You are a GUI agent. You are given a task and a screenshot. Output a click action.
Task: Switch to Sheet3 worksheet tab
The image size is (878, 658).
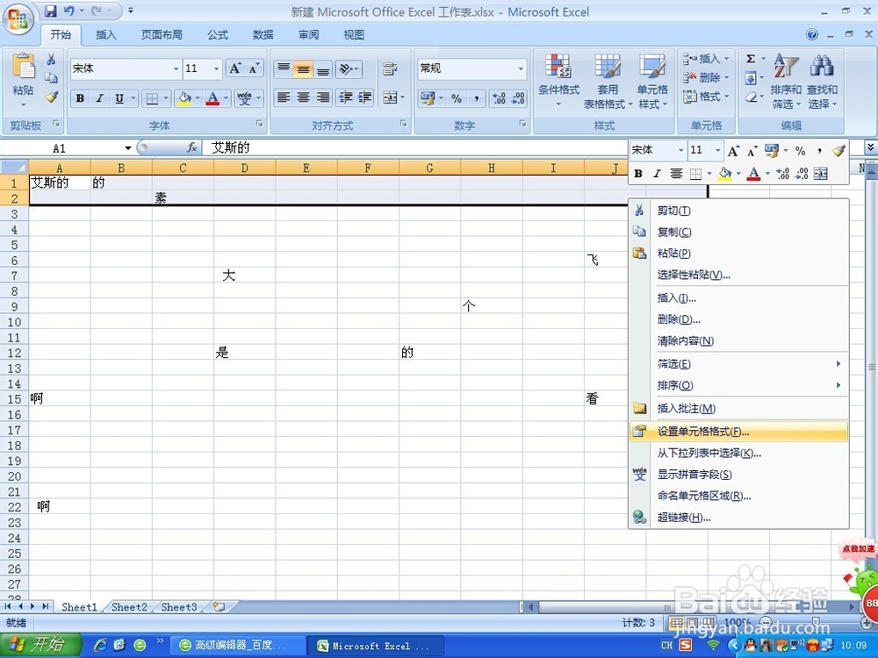179,607
